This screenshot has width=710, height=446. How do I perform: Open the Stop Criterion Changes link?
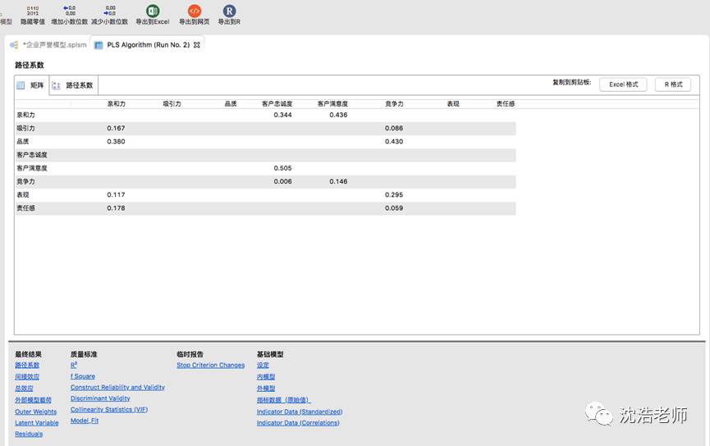tap(210, 366)
